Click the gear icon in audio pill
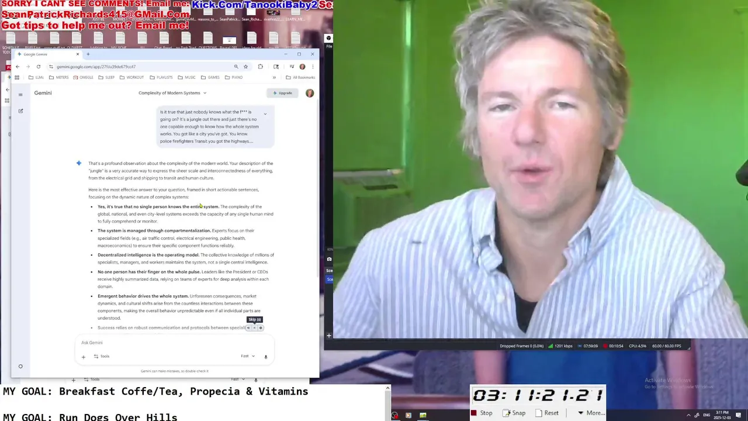748x421 pixels. [261, 328]
